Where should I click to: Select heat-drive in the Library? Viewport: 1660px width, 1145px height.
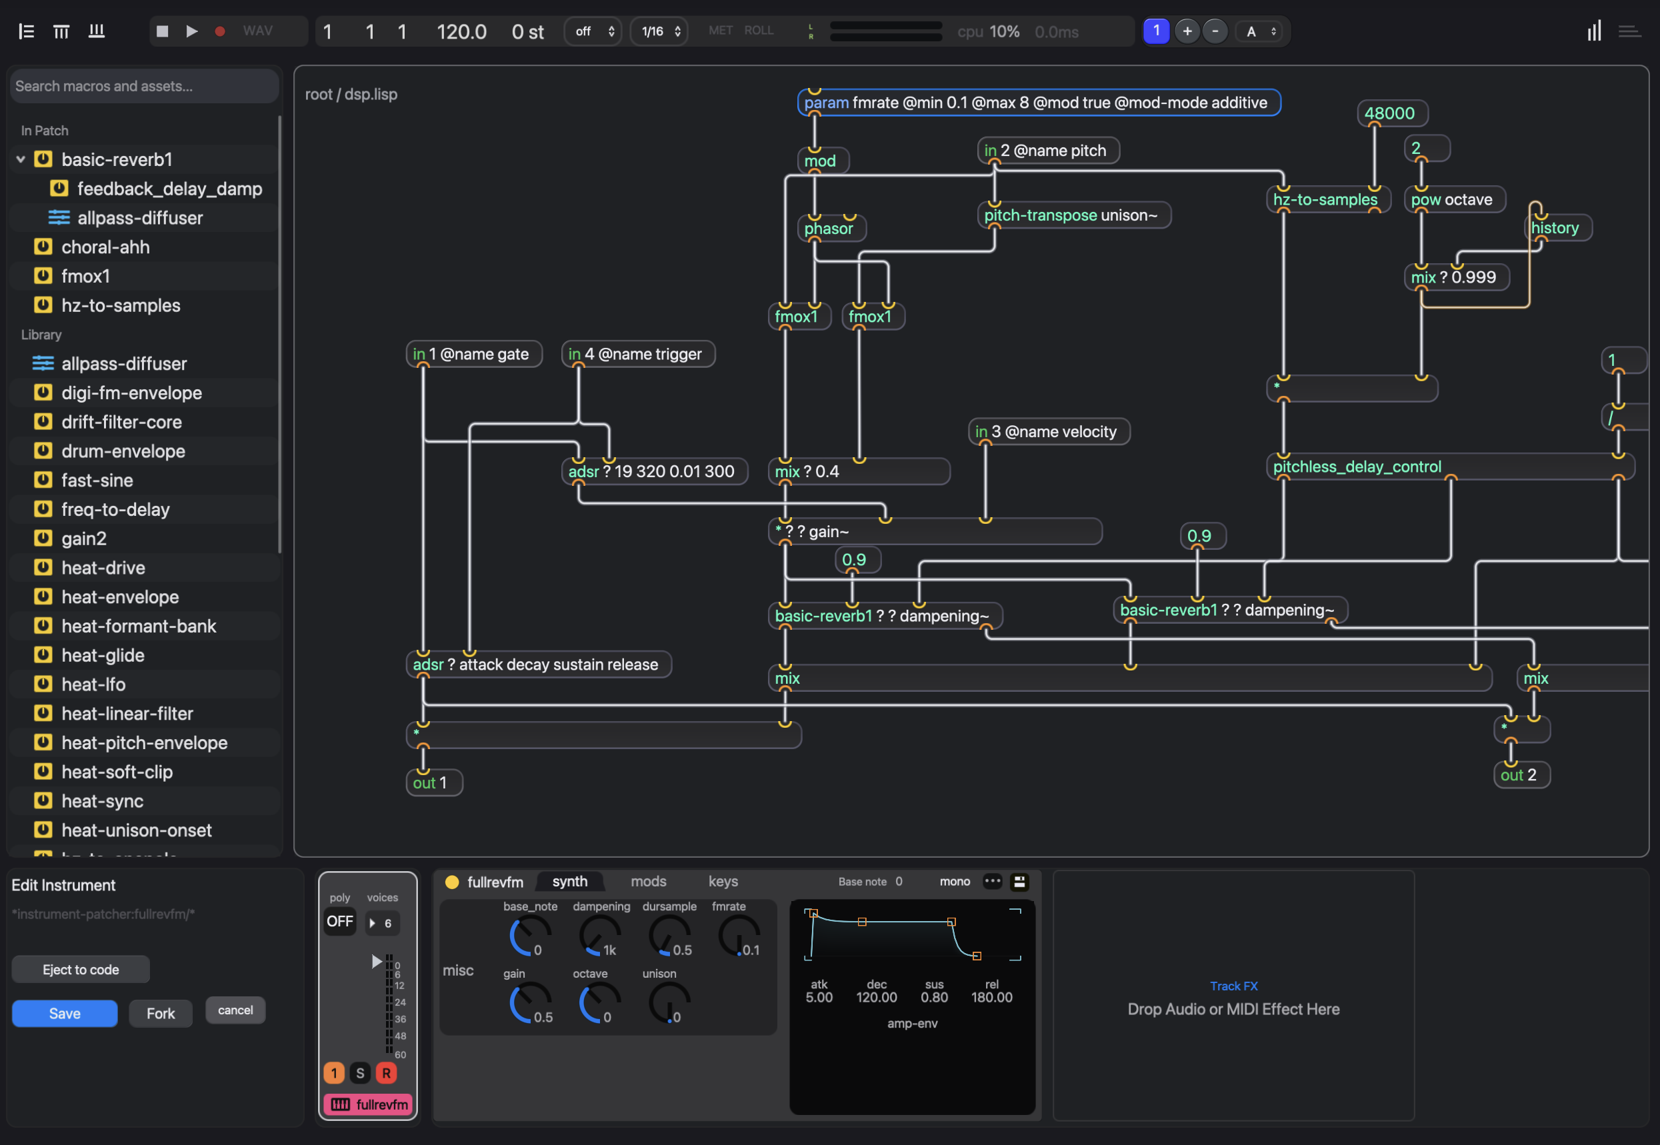(103, 567)
